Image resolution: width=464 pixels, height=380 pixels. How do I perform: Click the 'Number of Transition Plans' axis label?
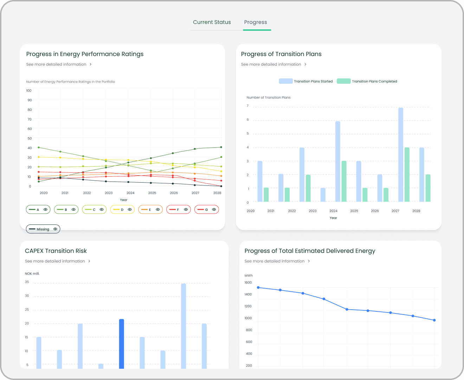point(269,97)
